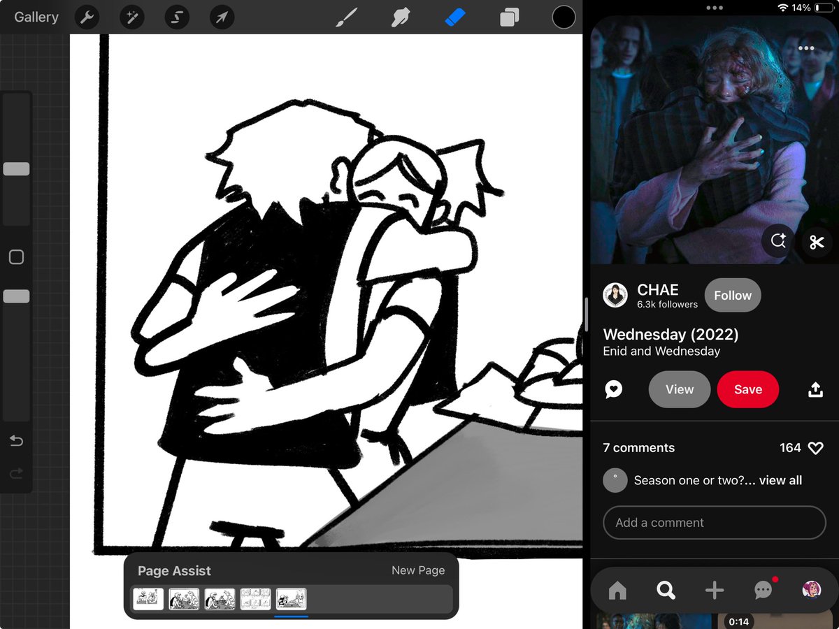Screen dimensions: 839x629
Task: Open the pin's three-dot options menu
Action: click(x=806, y=48)
